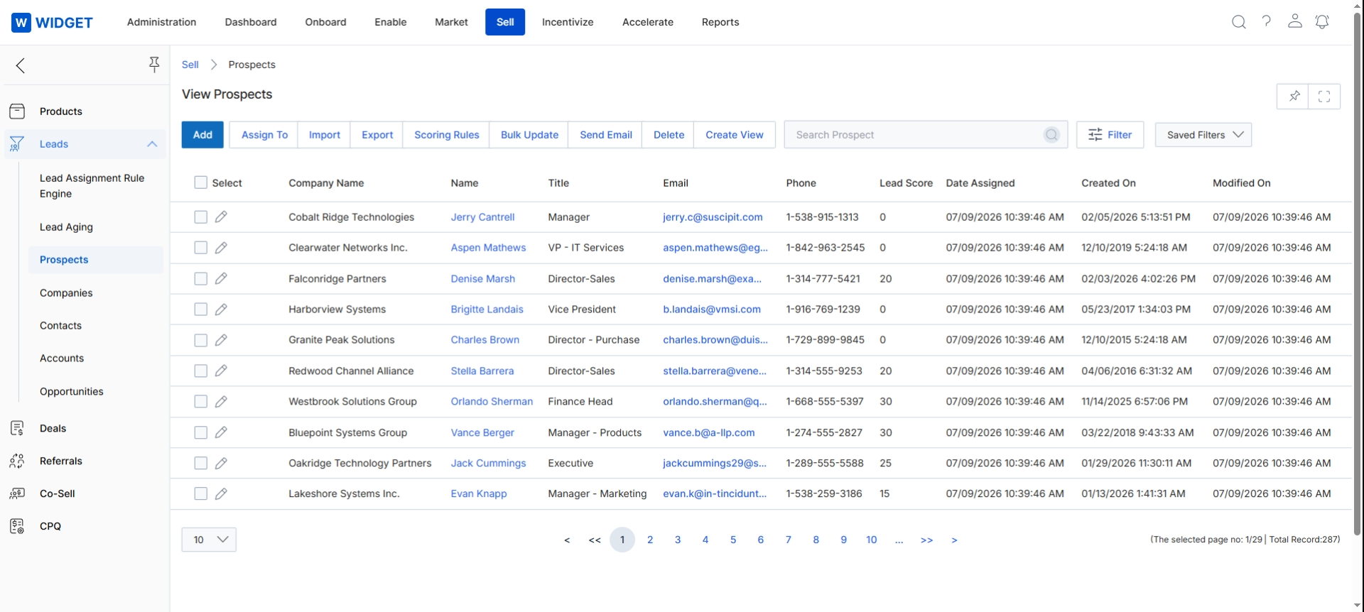
Task: Switch to the Reports tab
Action: tap(720, 22)
